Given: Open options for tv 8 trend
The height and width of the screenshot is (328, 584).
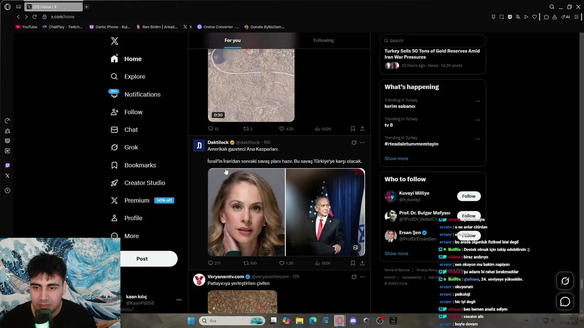Looking at the screenshot, I should pyautogui.click(x=478, y=120).
